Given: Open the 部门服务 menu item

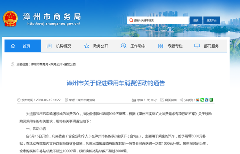Looking at the screenshot, I should click(211, 46).
